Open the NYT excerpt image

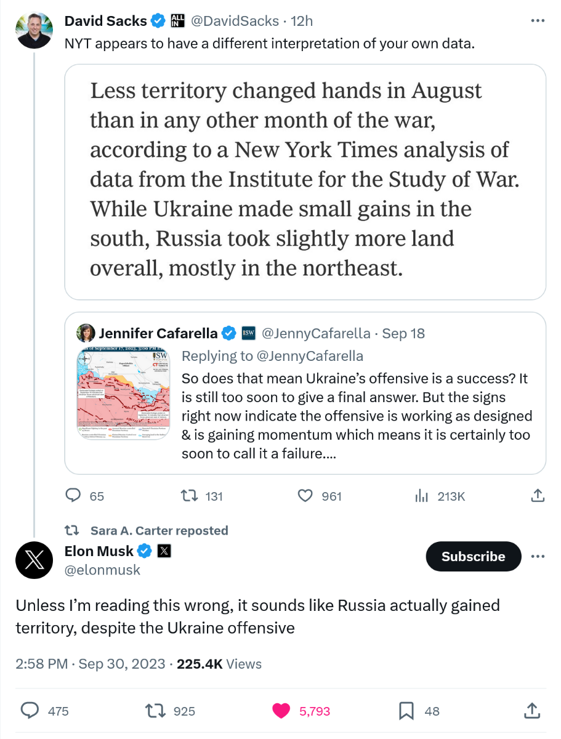pos(305,182)
